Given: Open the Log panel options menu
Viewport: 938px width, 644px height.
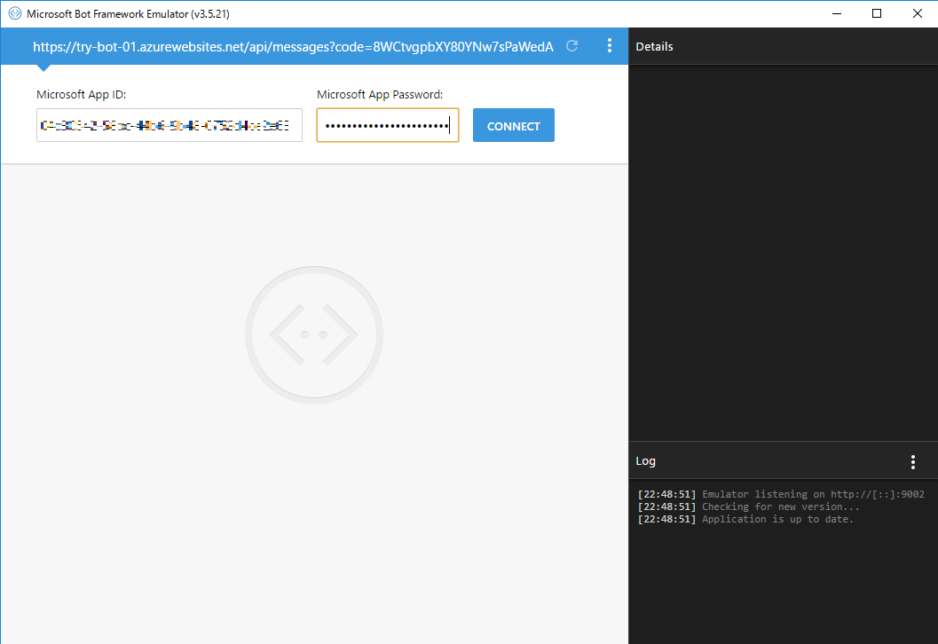Looking at the screenshot, I should [x=912, y=461].
